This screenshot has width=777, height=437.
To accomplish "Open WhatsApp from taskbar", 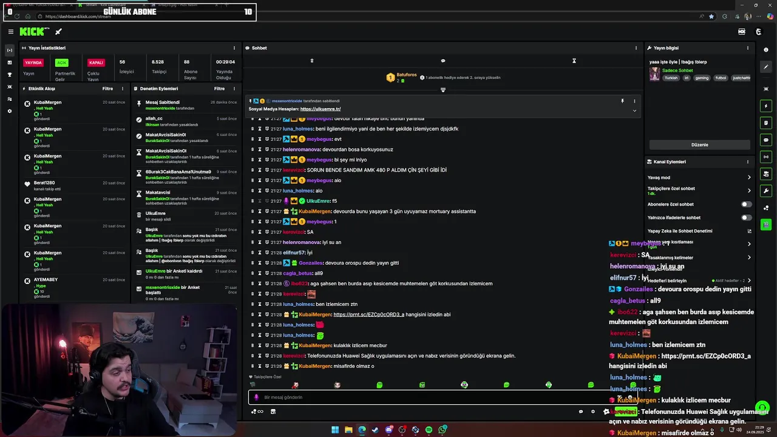I will click(x=443, y=430).
